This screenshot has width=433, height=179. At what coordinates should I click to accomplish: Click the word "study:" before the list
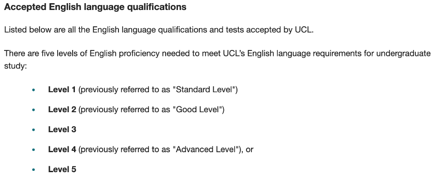point(15,66)
